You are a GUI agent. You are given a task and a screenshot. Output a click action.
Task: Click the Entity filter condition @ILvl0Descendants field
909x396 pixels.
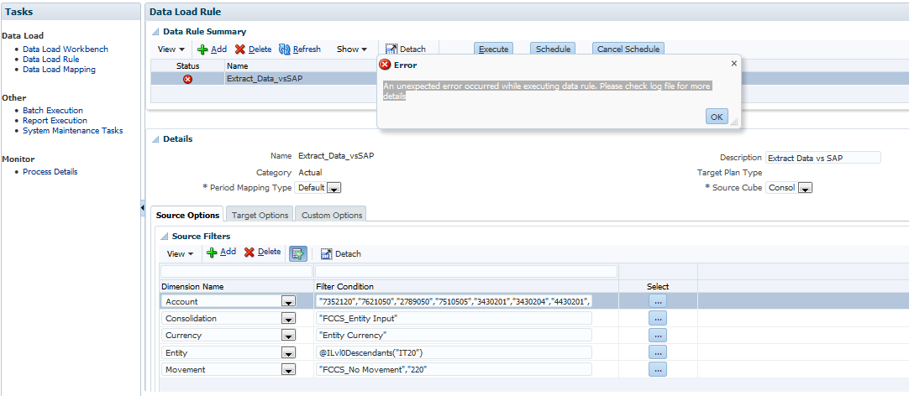[x=454, y=352]
